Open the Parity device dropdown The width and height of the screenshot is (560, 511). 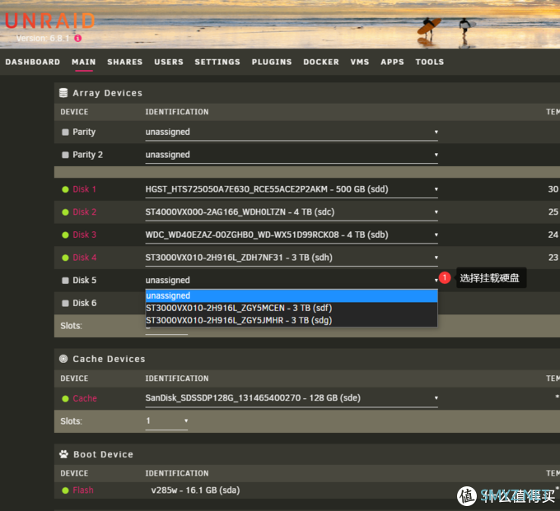point(292,132)
